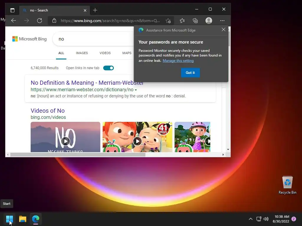Toggle Open links in new tab

click(x=109, y=68)
